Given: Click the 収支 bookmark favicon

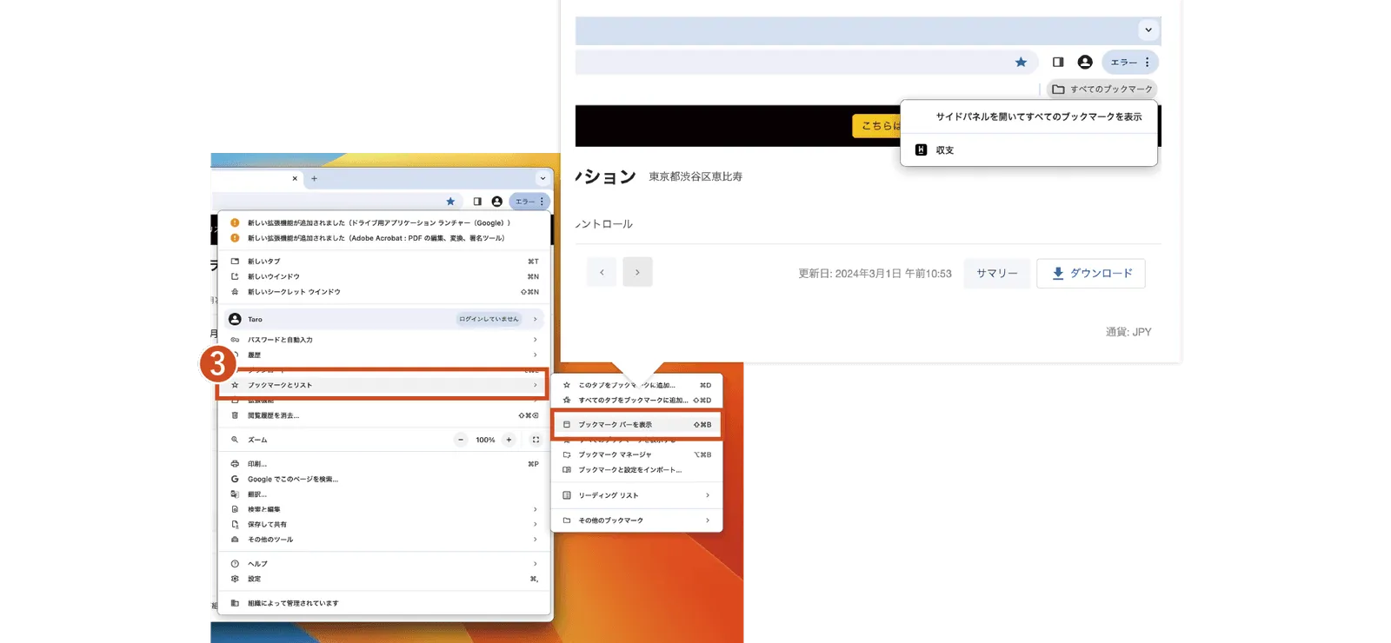Looking at the screenshot, I should 922,150.
